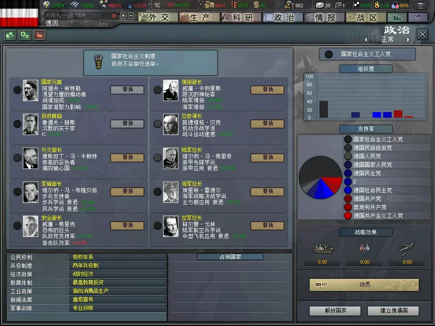Replace the 情报部长 minister
Image resolution: width=435 pixels, height=326 pixels.
(268, 90)
